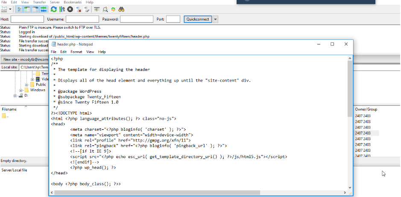Open the Site Manager dropdown arrow
The height and width of the screenshot is (197, 401).
click(x=10, y=9)
